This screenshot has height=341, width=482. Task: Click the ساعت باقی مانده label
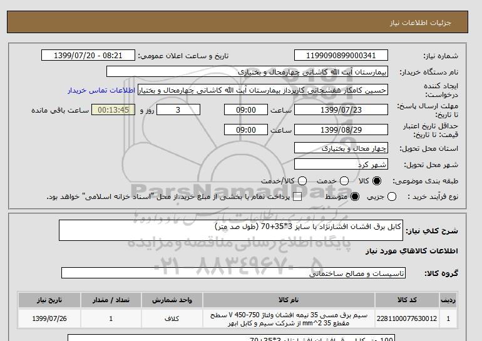pos(60,110)
